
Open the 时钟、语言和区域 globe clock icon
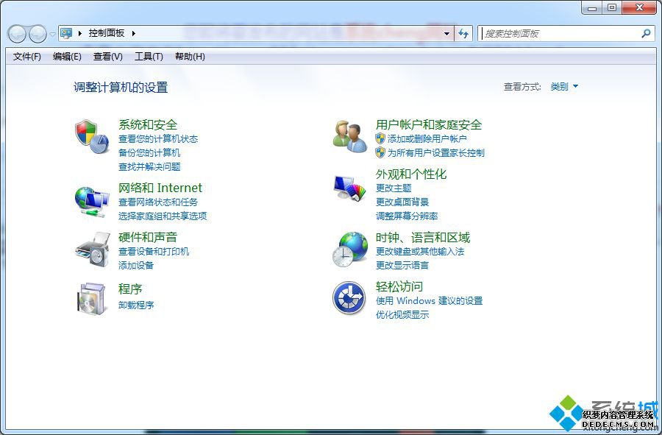tap(349, 250)
